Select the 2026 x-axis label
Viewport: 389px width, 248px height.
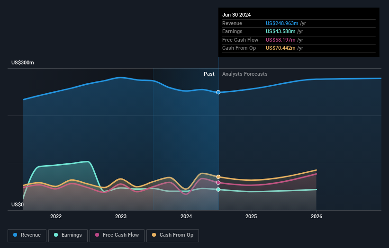pos(317,216)
